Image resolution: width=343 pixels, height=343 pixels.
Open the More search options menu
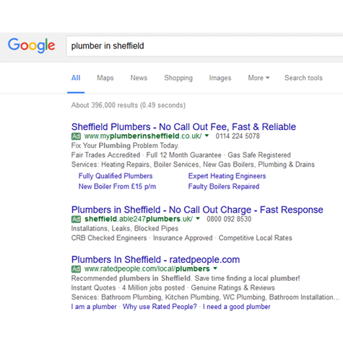click(x=259, y=78)
